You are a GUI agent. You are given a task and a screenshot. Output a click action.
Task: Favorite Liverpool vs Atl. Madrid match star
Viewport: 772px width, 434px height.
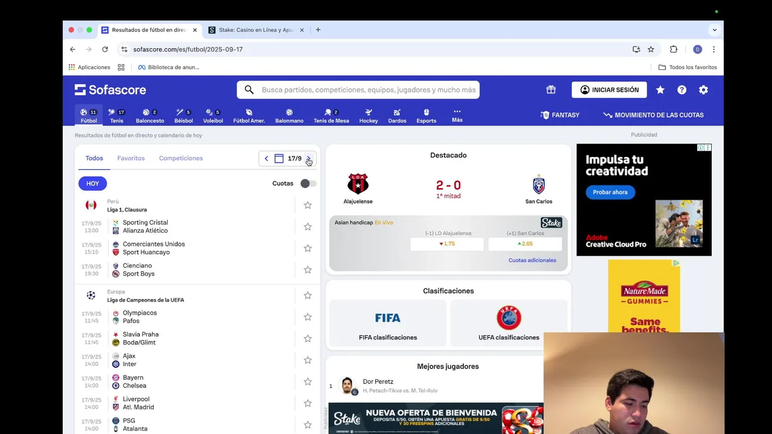coord(308,403)
